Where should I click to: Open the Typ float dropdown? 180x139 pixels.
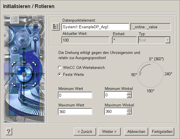click(167, 40)
